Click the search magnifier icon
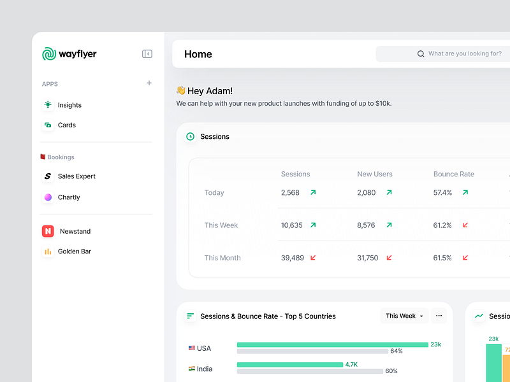 420,54
